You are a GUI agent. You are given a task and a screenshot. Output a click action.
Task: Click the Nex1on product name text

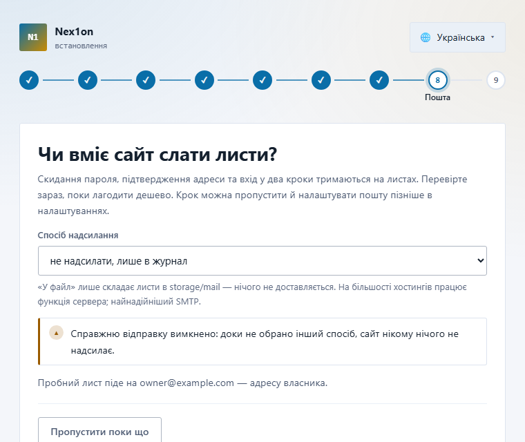(x=74, y=32)
